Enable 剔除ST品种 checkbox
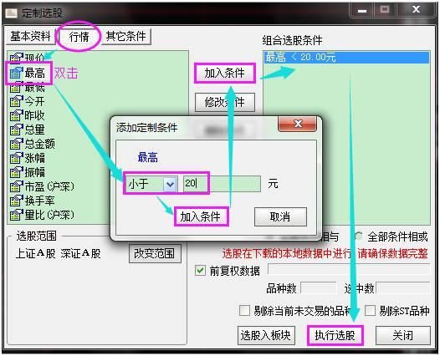The width and height of the screenshot is (440, 356). click(370, 311)
